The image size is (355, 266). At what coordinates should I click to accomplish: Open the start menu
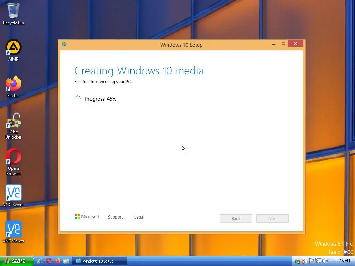point(17,261)
